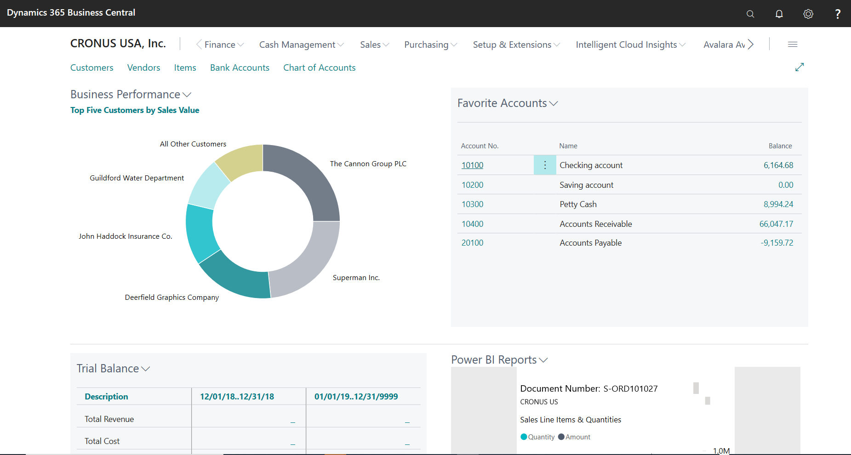Go to the Customers list

point(92,67)
